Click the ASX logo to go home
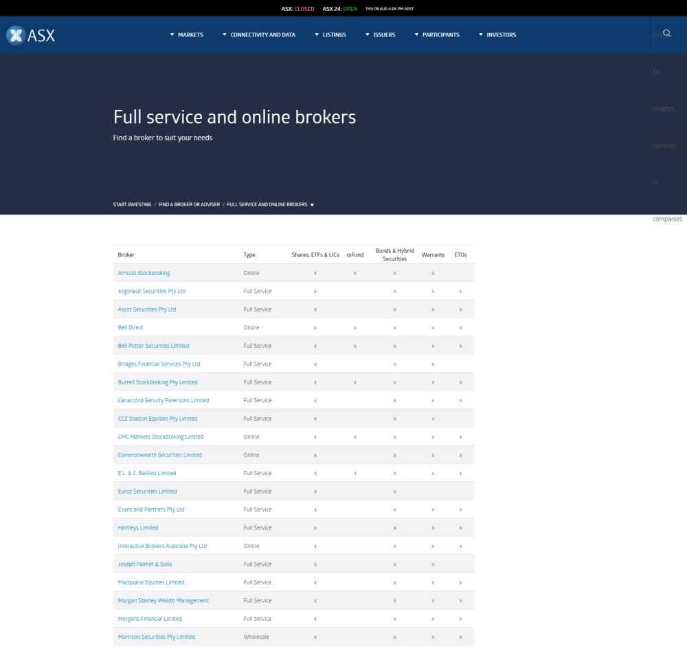Image resolution: width=687 pixels, height=647 pixels. click(x=30, y=34)
